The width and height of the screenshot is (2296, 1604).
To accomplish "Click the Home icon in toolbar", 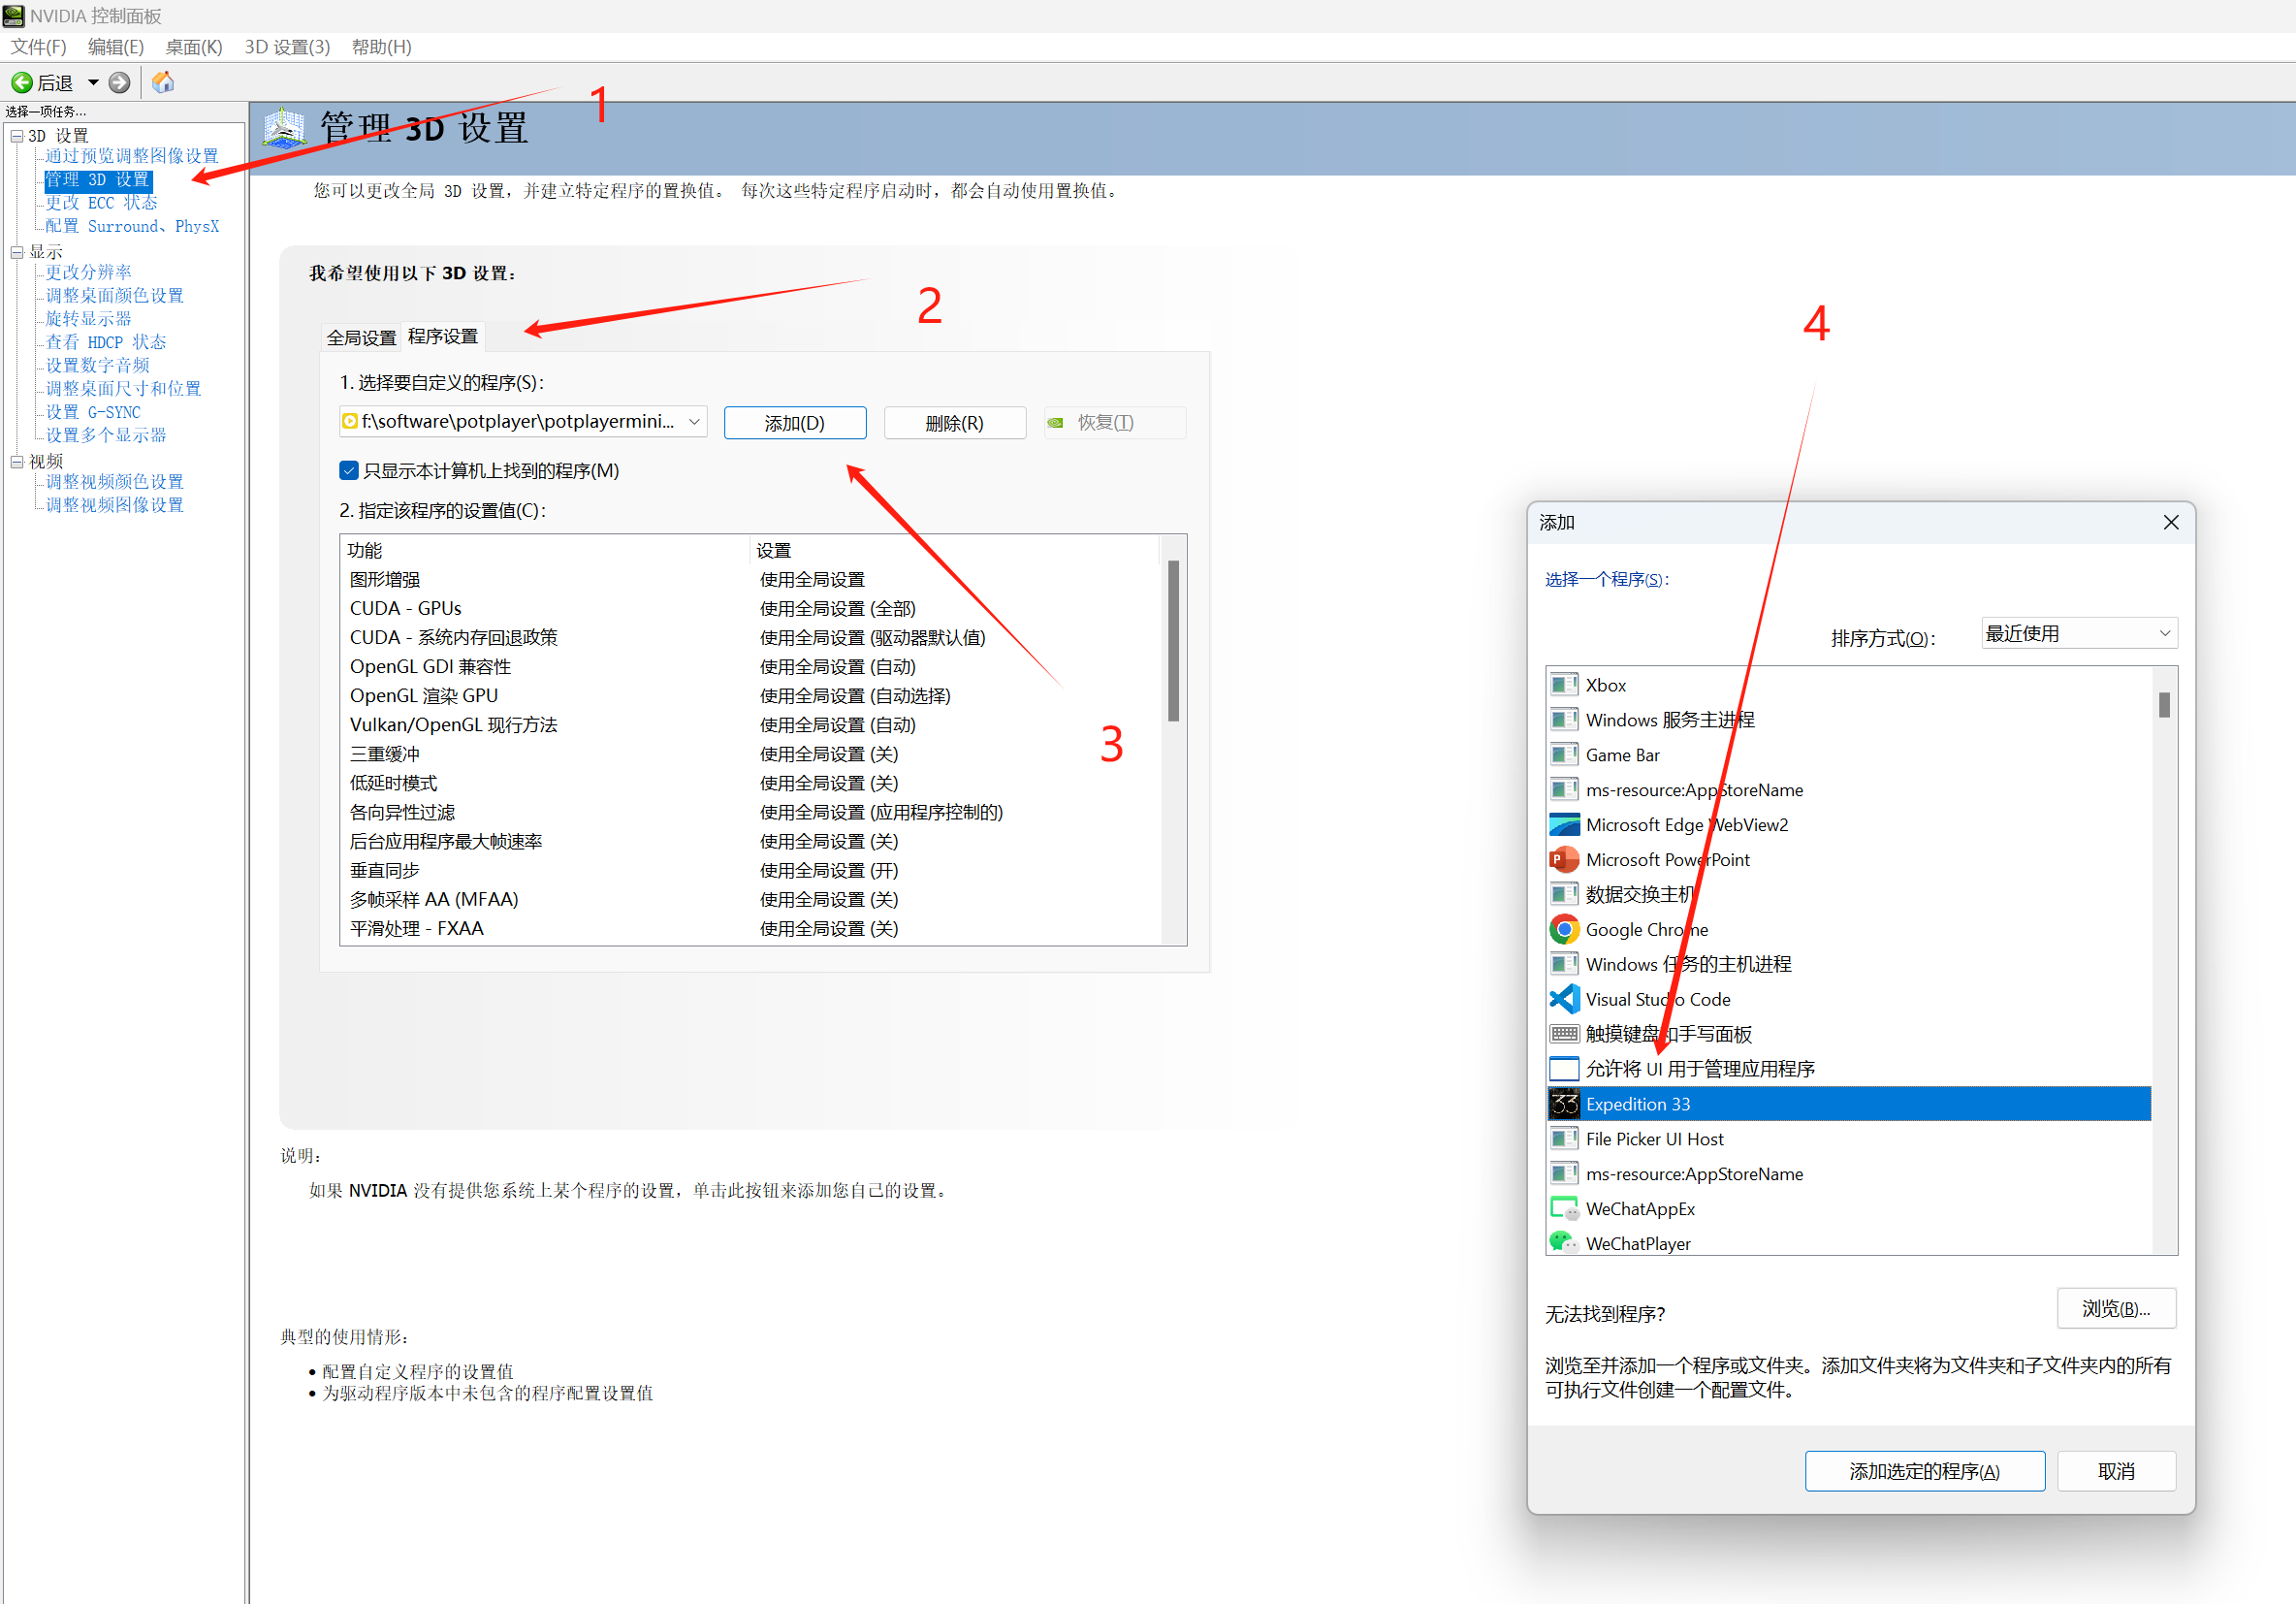I will click(163, 83).
